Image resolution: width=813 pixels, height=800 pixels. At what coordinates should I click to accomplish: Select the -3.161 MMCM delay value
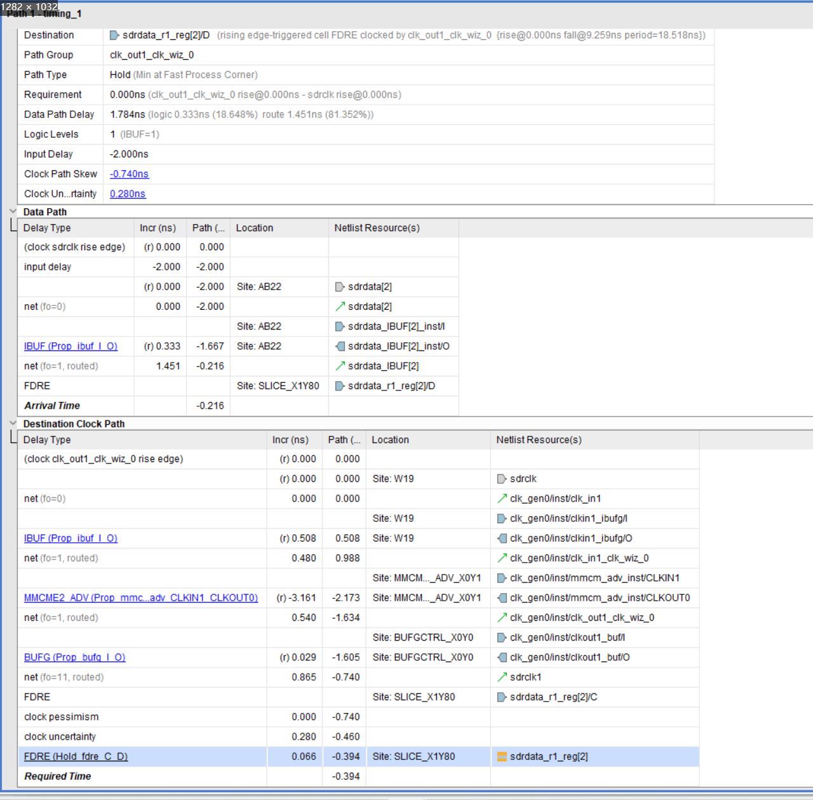pos(296,597)
